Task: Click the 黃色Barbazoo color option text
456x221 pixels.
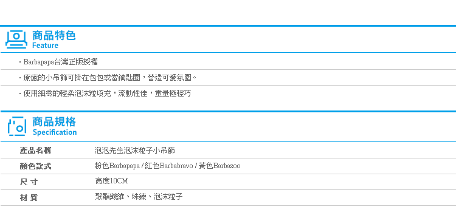Action: pyautogui.click(x=219, y=166)
